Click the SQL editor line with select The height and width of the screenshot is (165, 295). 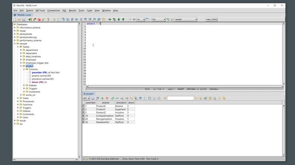pos(184,24)
